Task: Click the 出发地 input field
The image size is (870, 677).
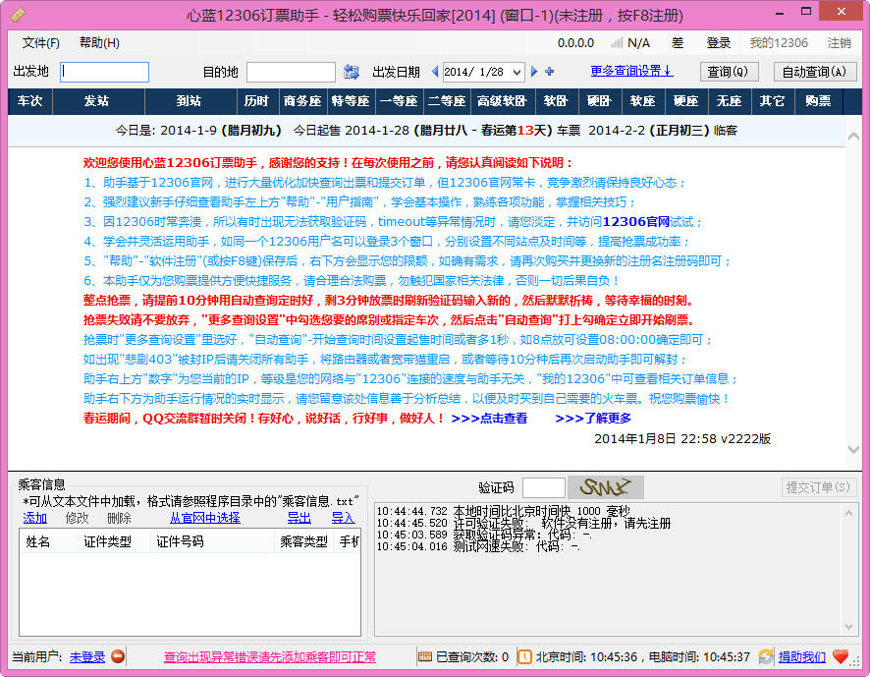Action: [104, 72]
